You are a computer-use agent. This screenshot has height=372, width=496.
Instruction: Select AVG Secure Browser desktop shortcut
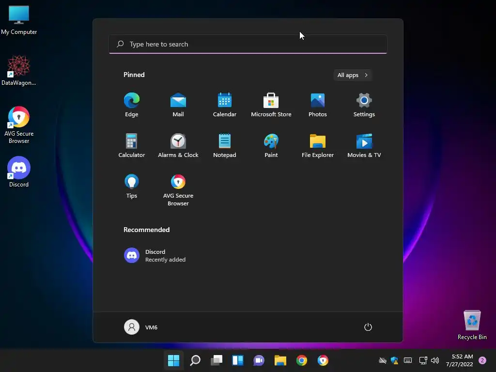coord(19,125)
